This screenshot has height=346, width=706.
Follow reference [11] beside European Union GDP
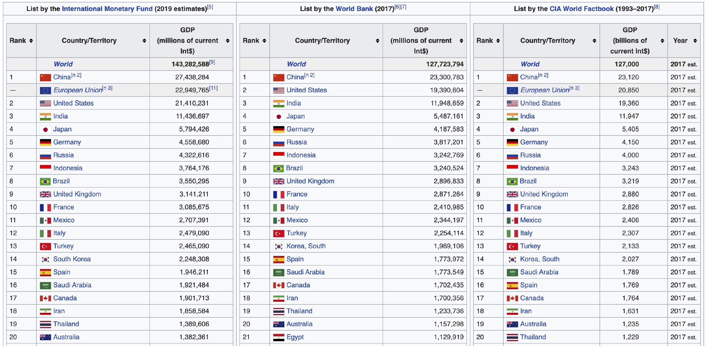(213, 88)
